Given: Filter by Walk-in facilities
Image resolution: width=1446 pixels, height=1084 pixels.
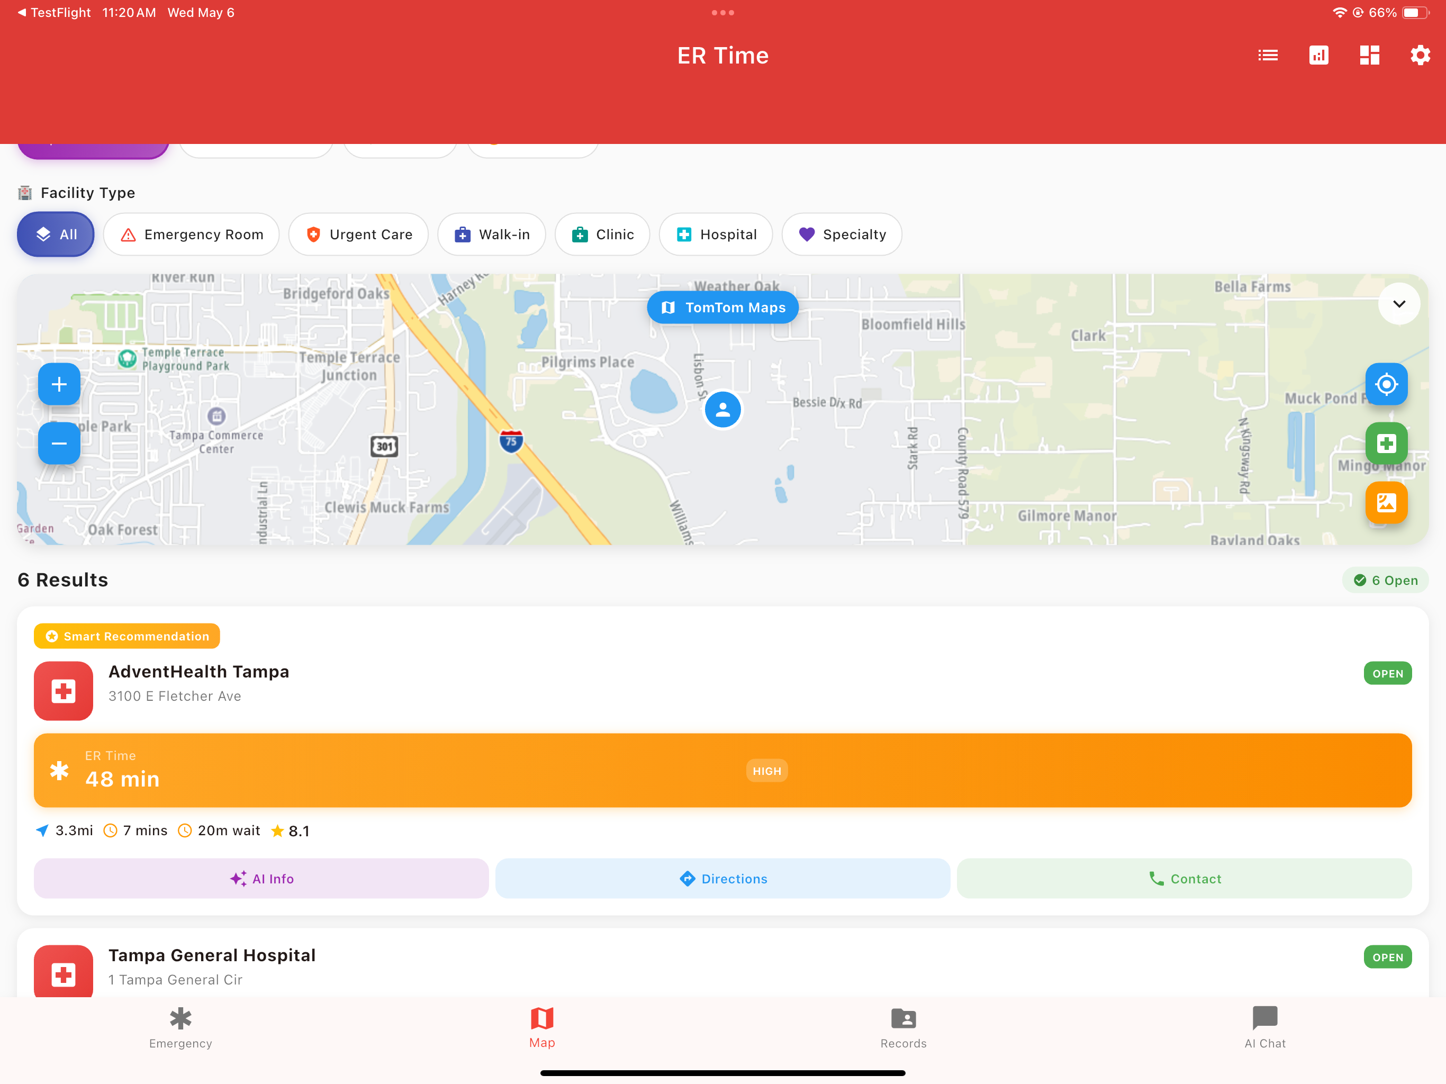Looking at the screenshot, I should click(492, 234).
